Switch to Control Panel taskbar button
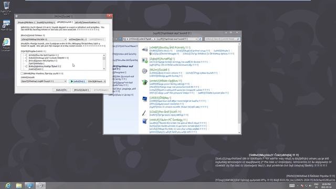This screenshot has width=336, height=189. pos(29,185)
